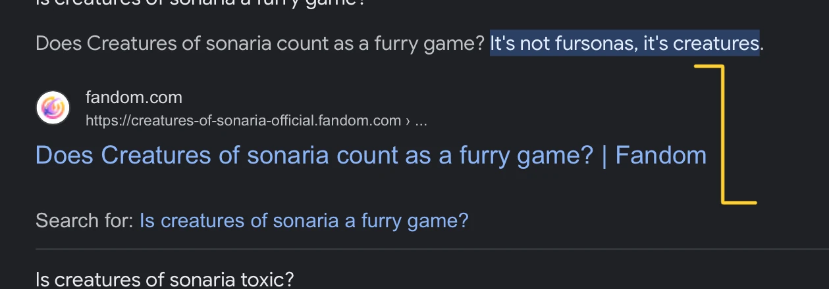Click the breadcrumb arrow in the URL line

click(408, 121)
